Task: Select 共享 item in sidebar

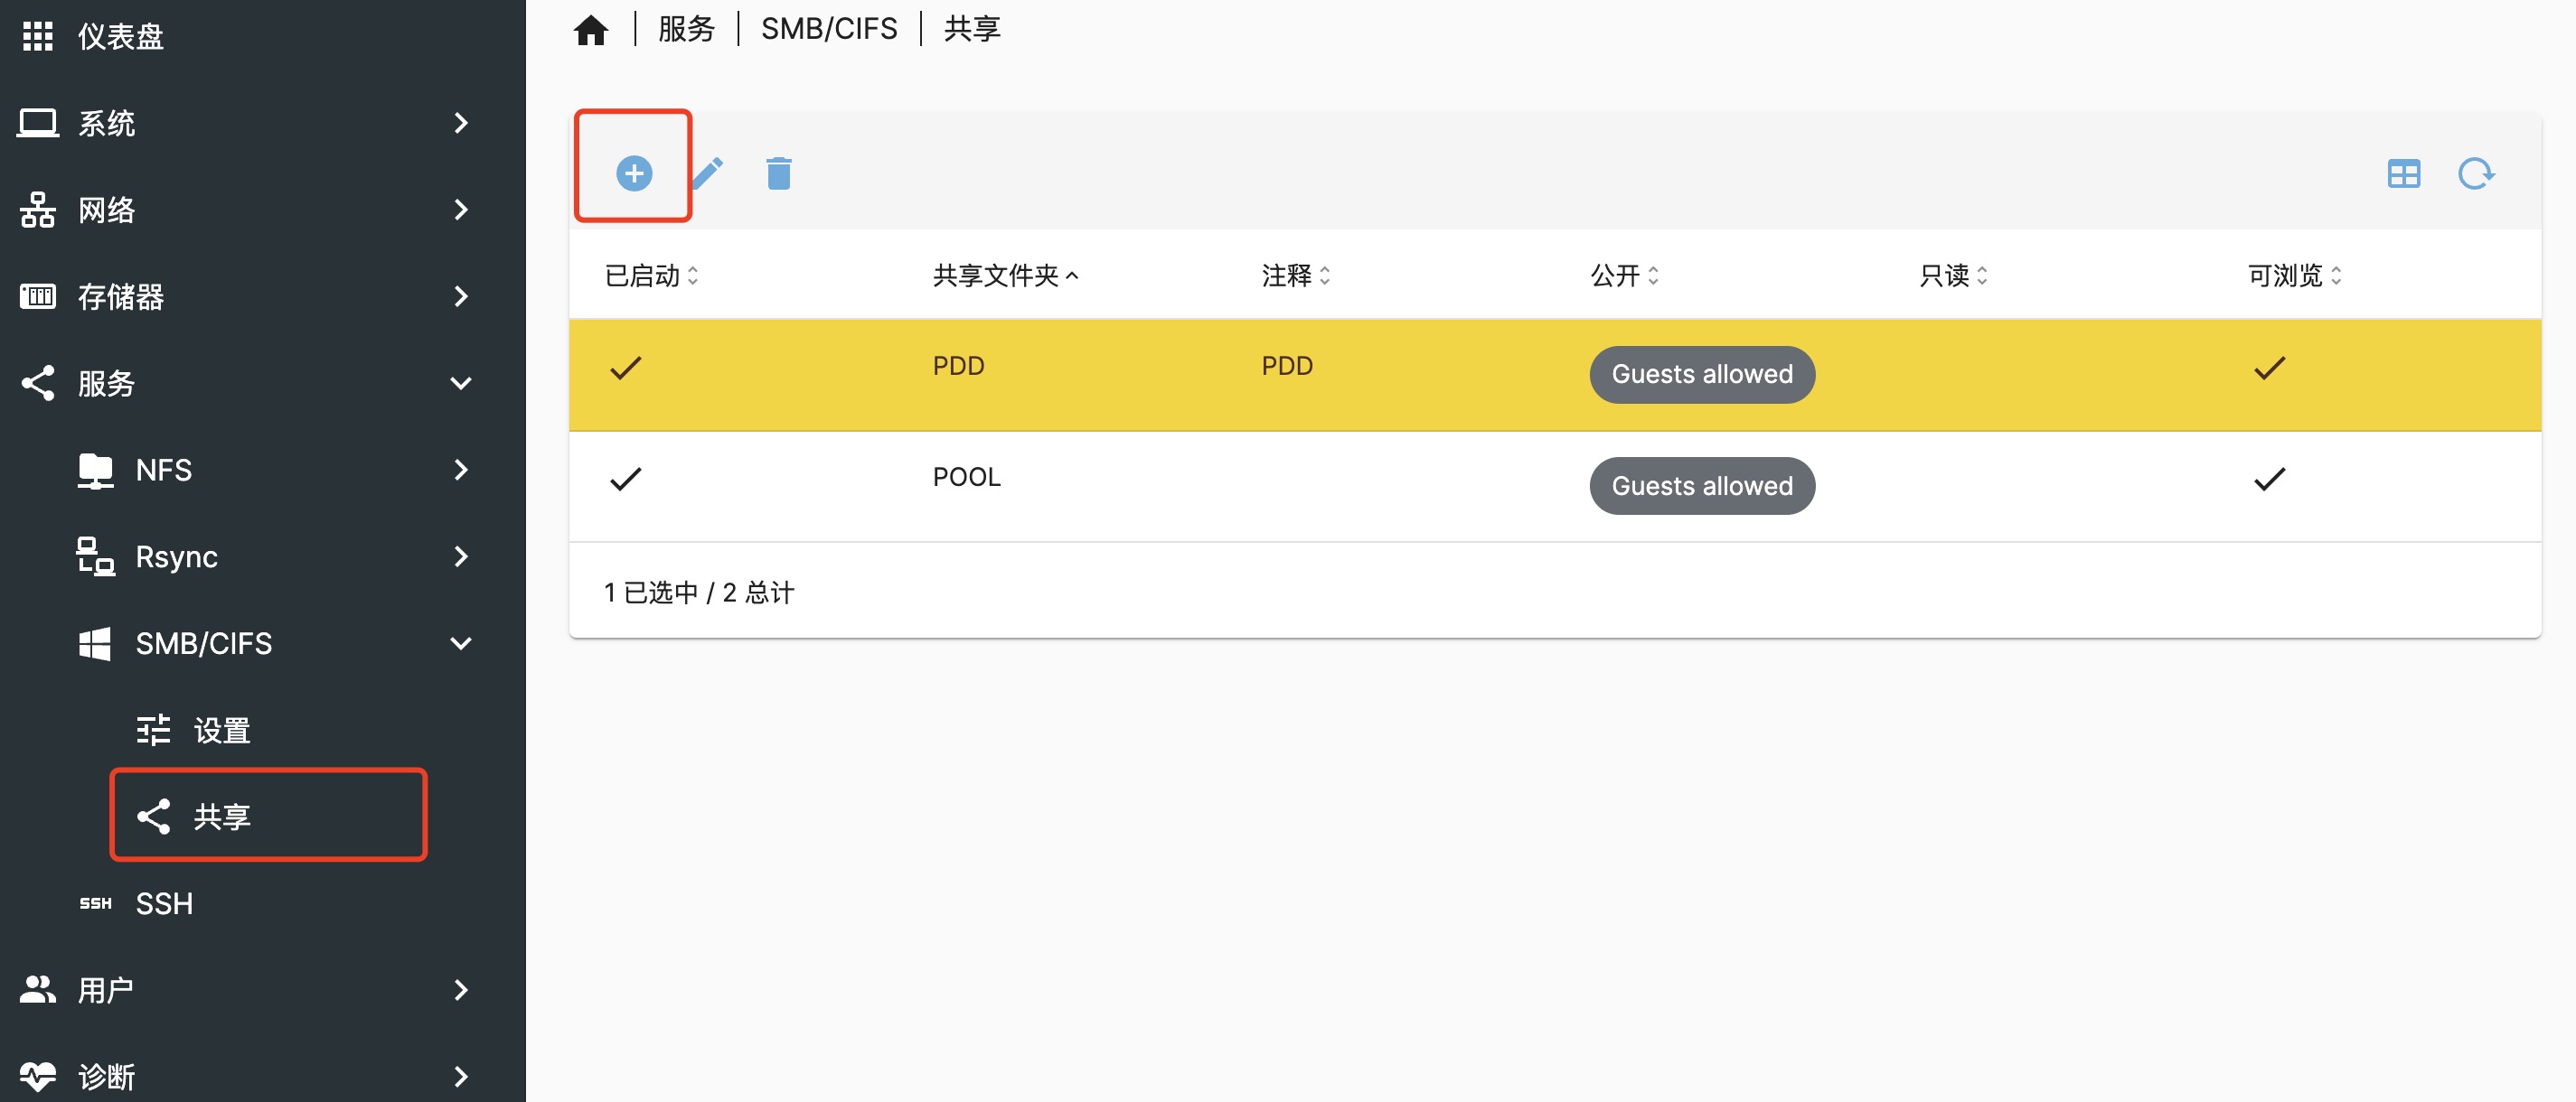Action: point(222,817)
